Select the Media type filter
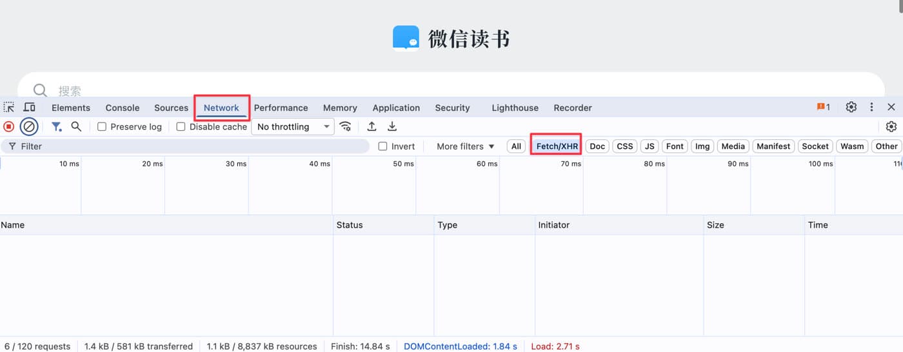 tap(733, 146)
